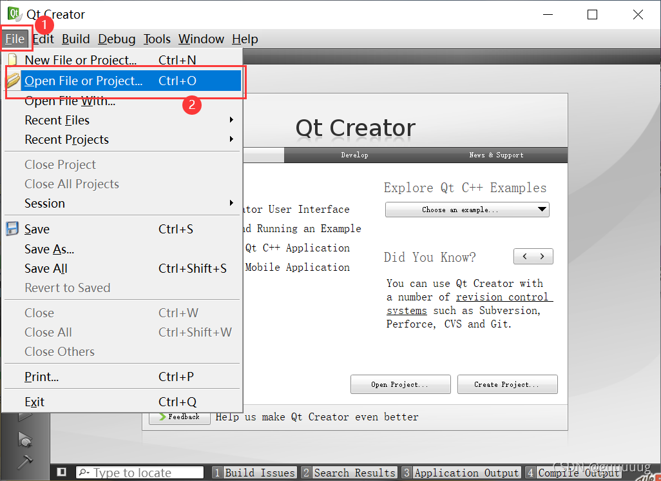
Task: Click the yellow folder icon beside Open File or Project
Action: click(x=13, y=80)
